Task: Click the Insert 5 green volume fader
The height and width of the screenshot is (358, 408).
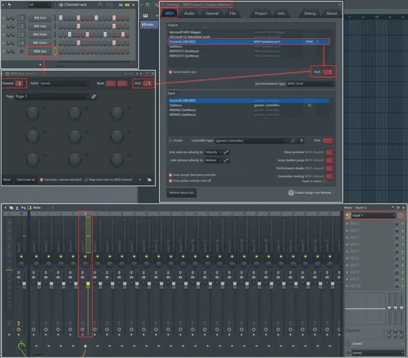Action: coord(88,285)
